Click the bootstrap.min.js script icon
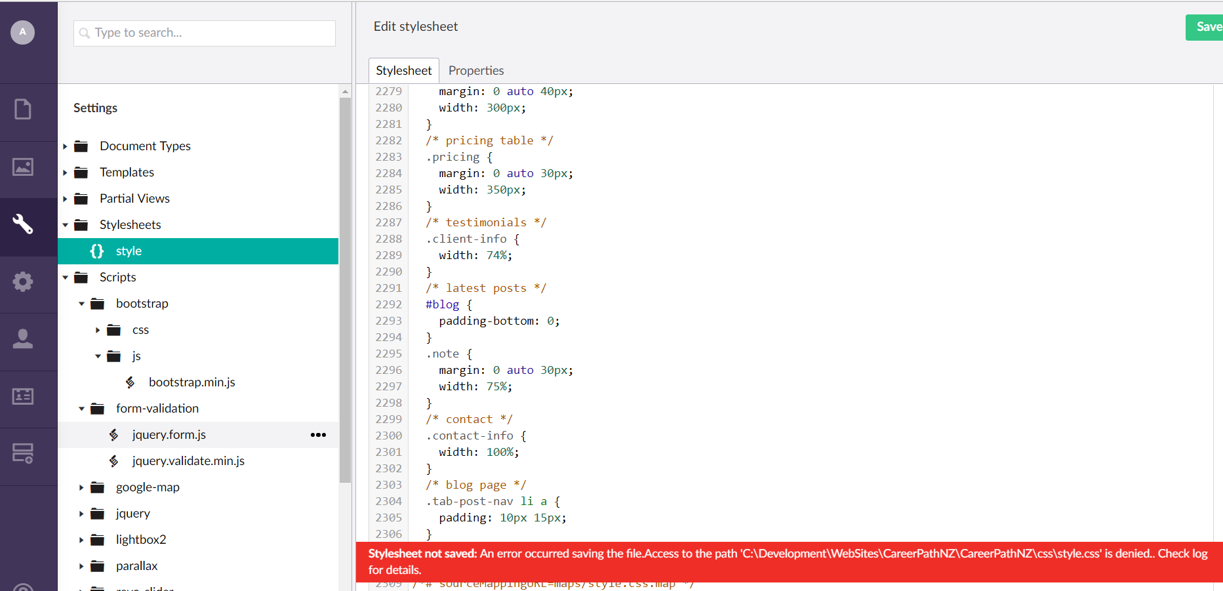Image resolution: width=1223 pixels, height=591 pixels. pos(130,382)
